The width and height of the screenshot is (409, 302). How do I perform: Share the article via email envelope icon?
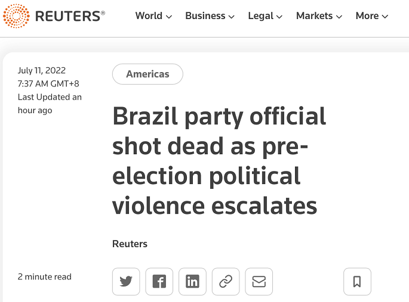[x=259, y=282]
